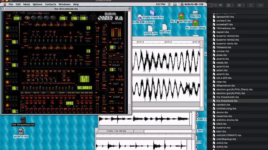This screenshot has width=268, height=150.
Task: Select Untitled song.rbs in Finder list
Action: [226, 108]
